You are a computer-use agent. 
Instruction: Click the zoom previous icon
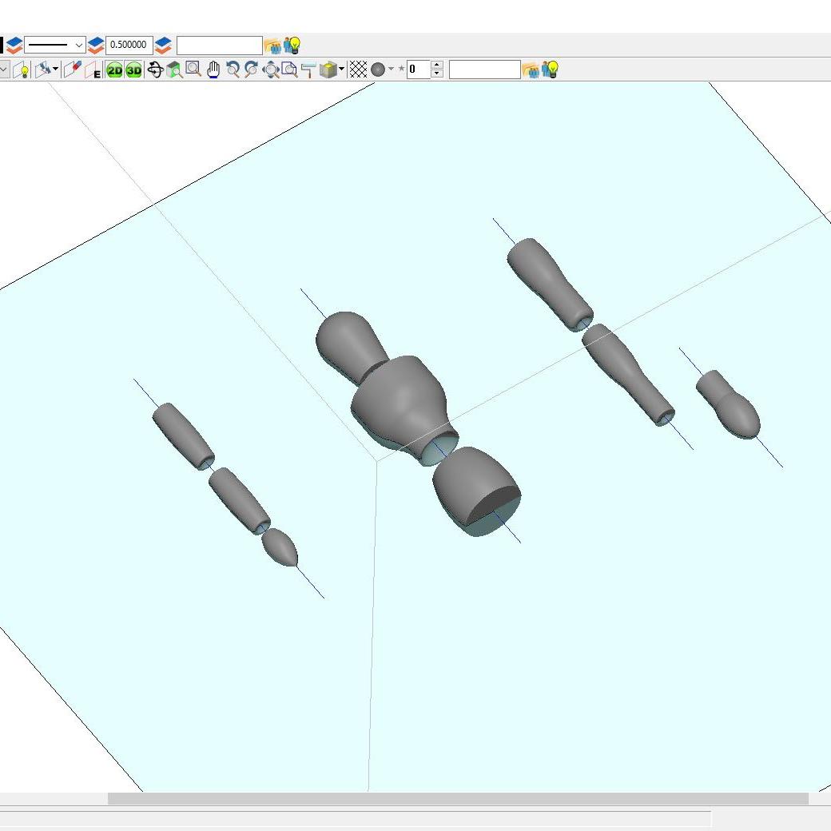point(233,70)
